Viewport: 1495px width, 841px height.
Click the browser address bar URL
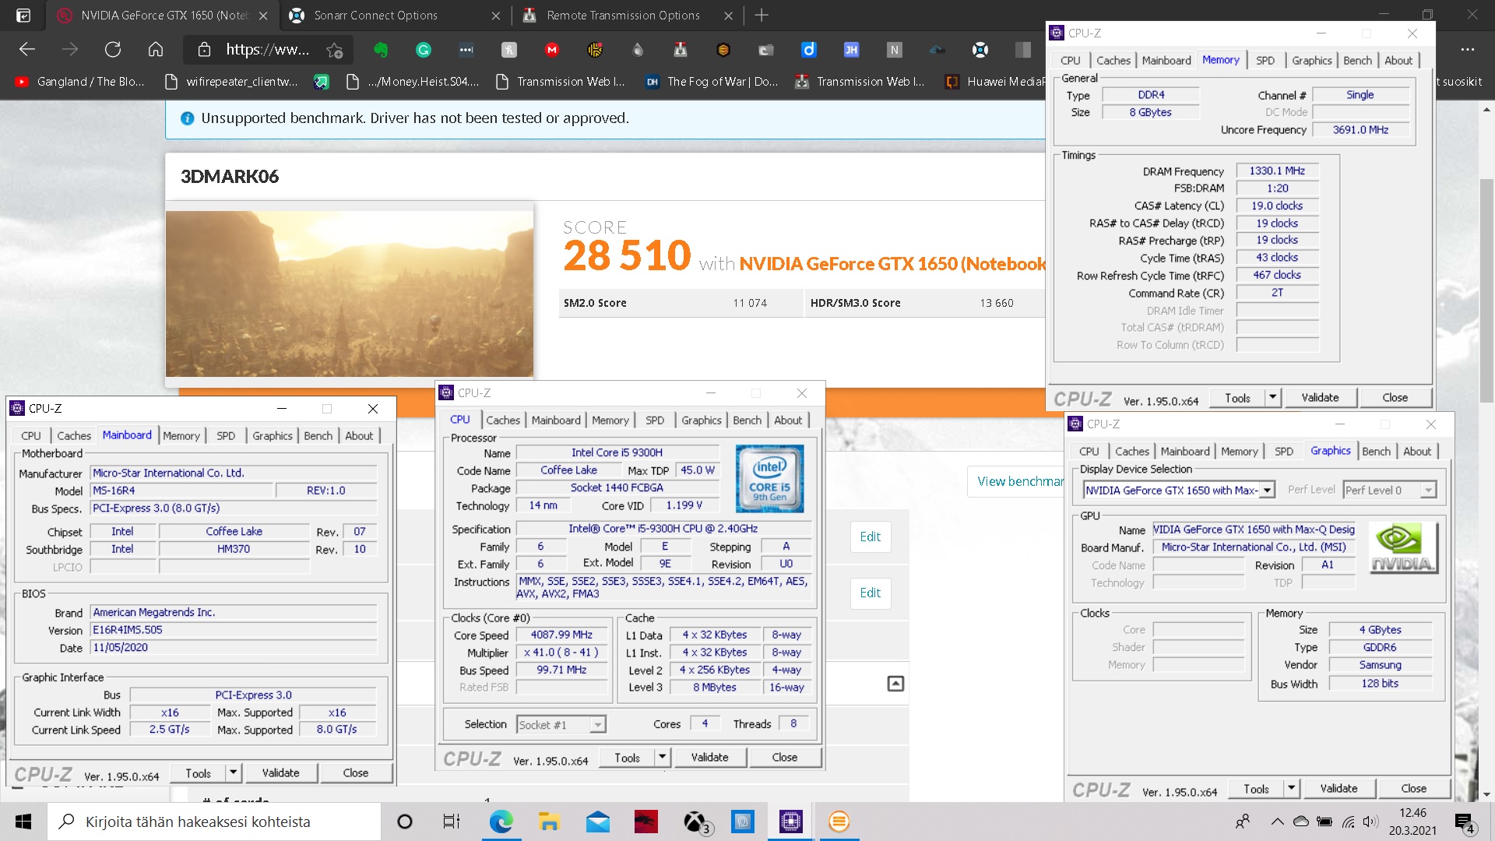[267, 50]
